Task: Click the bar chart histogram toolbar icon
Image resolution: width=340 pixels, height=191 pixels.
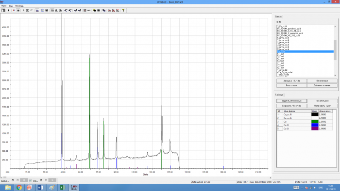Action: click(x=37, y=10)
